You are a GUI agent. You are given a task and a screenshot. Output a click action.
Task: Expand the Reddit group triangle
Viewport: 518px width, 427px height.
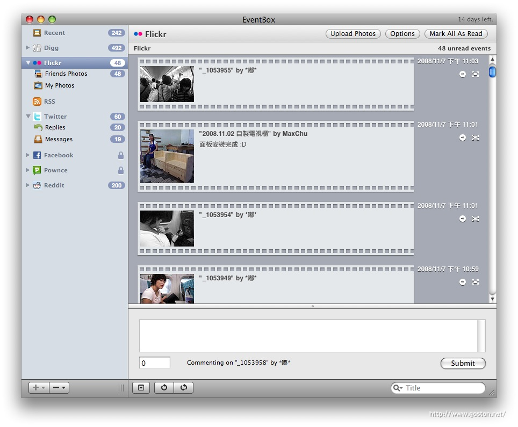pos(28,185)
